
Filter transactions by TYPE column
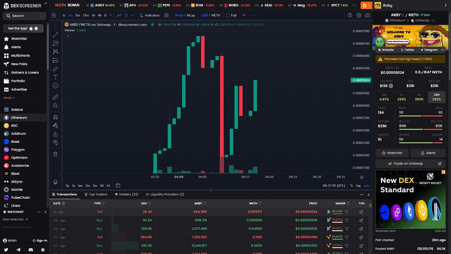pos(103,203)
